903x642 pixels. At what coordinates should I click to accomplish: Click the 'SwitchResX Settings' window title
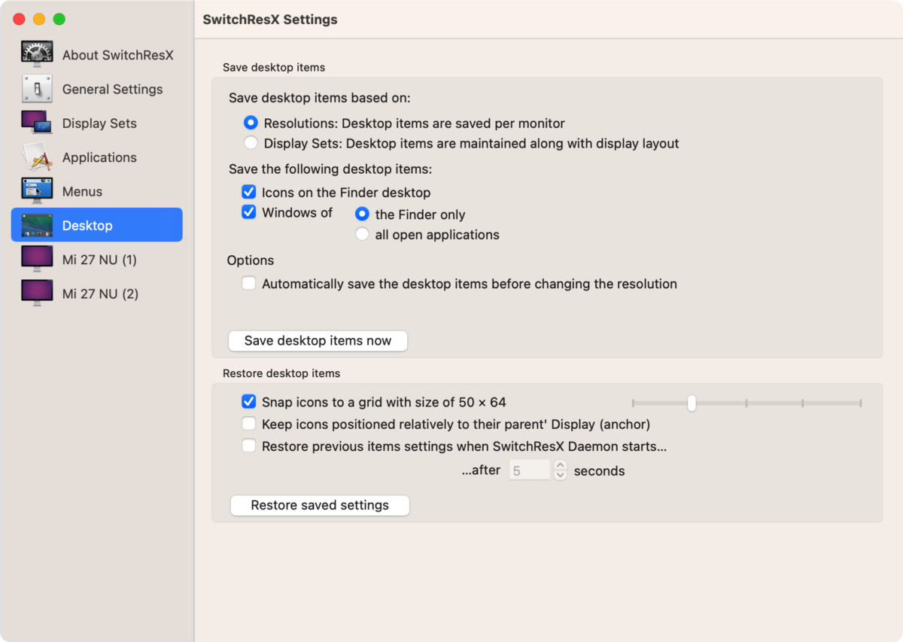click(270, 20)
